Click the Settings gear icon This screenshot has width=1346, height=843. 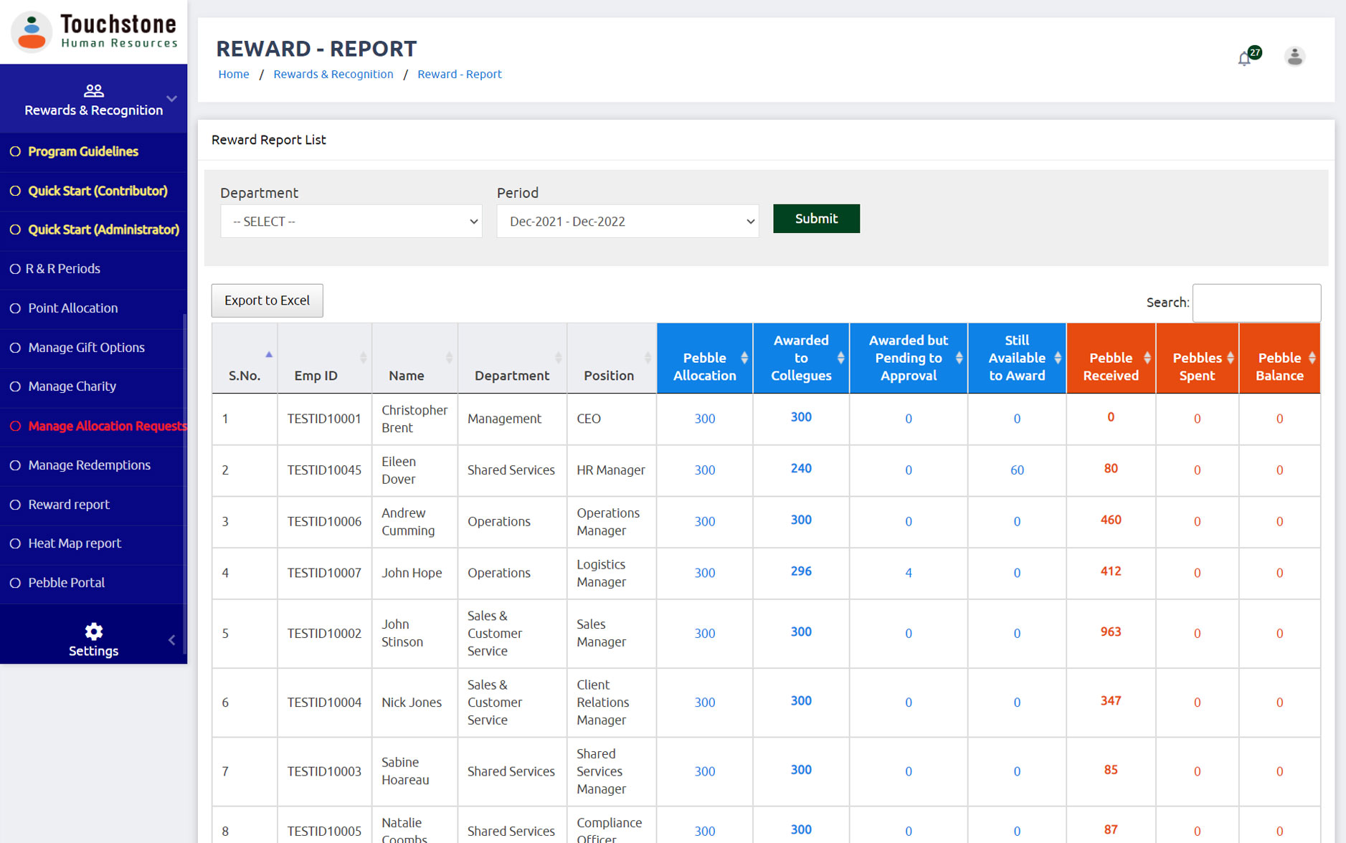pos(93,632)
